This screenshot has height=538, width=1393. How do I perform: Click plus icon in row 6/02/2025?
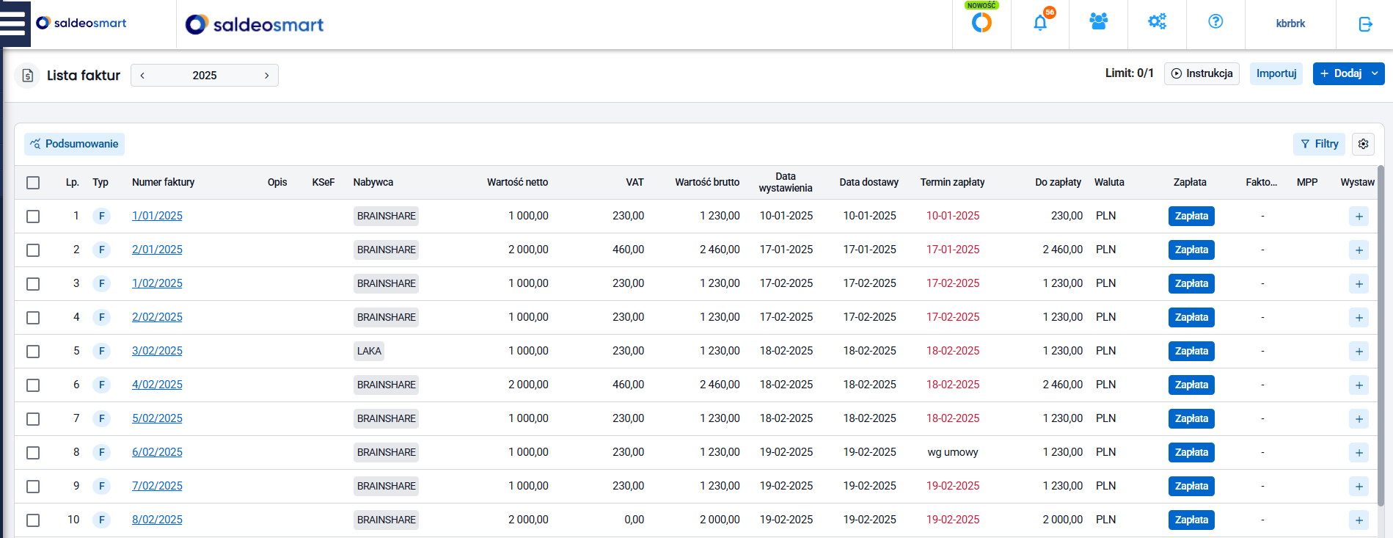[x=1359, y=453]
